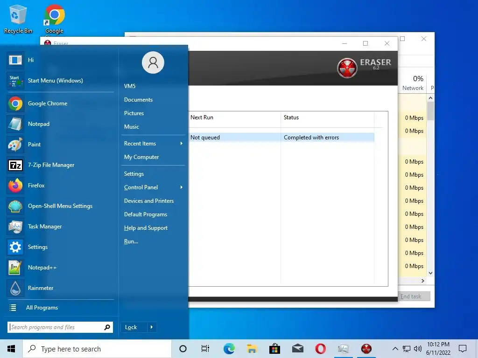Launch Opera browser from taskbar
This screenshot has width=478, height=358.
320,349
